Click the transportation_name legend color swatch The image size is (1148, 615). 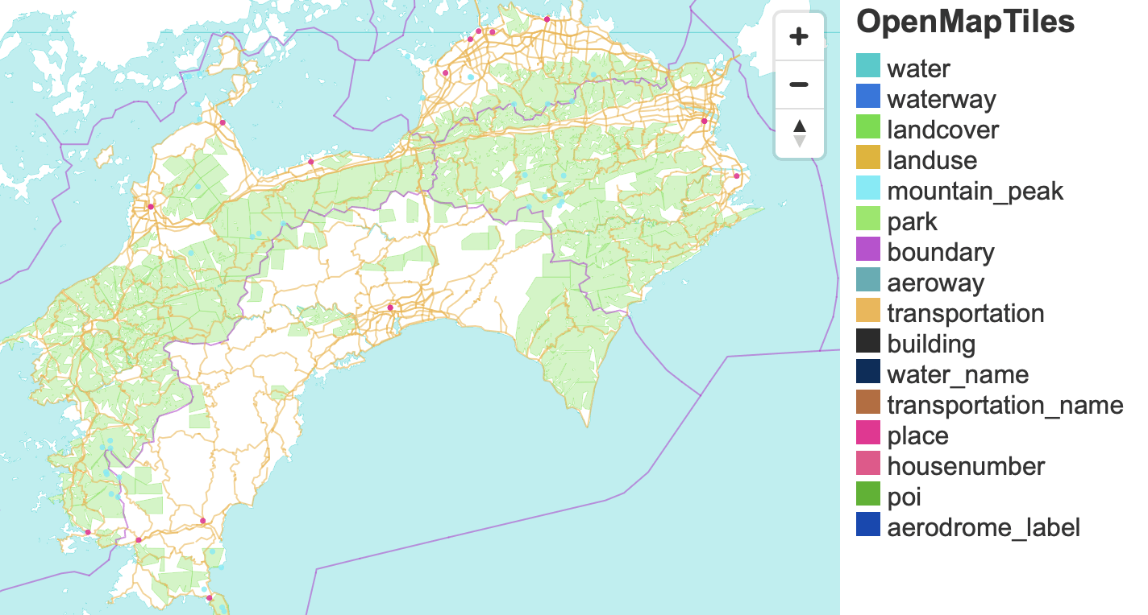pyautogui.click(x=868, y=402)
